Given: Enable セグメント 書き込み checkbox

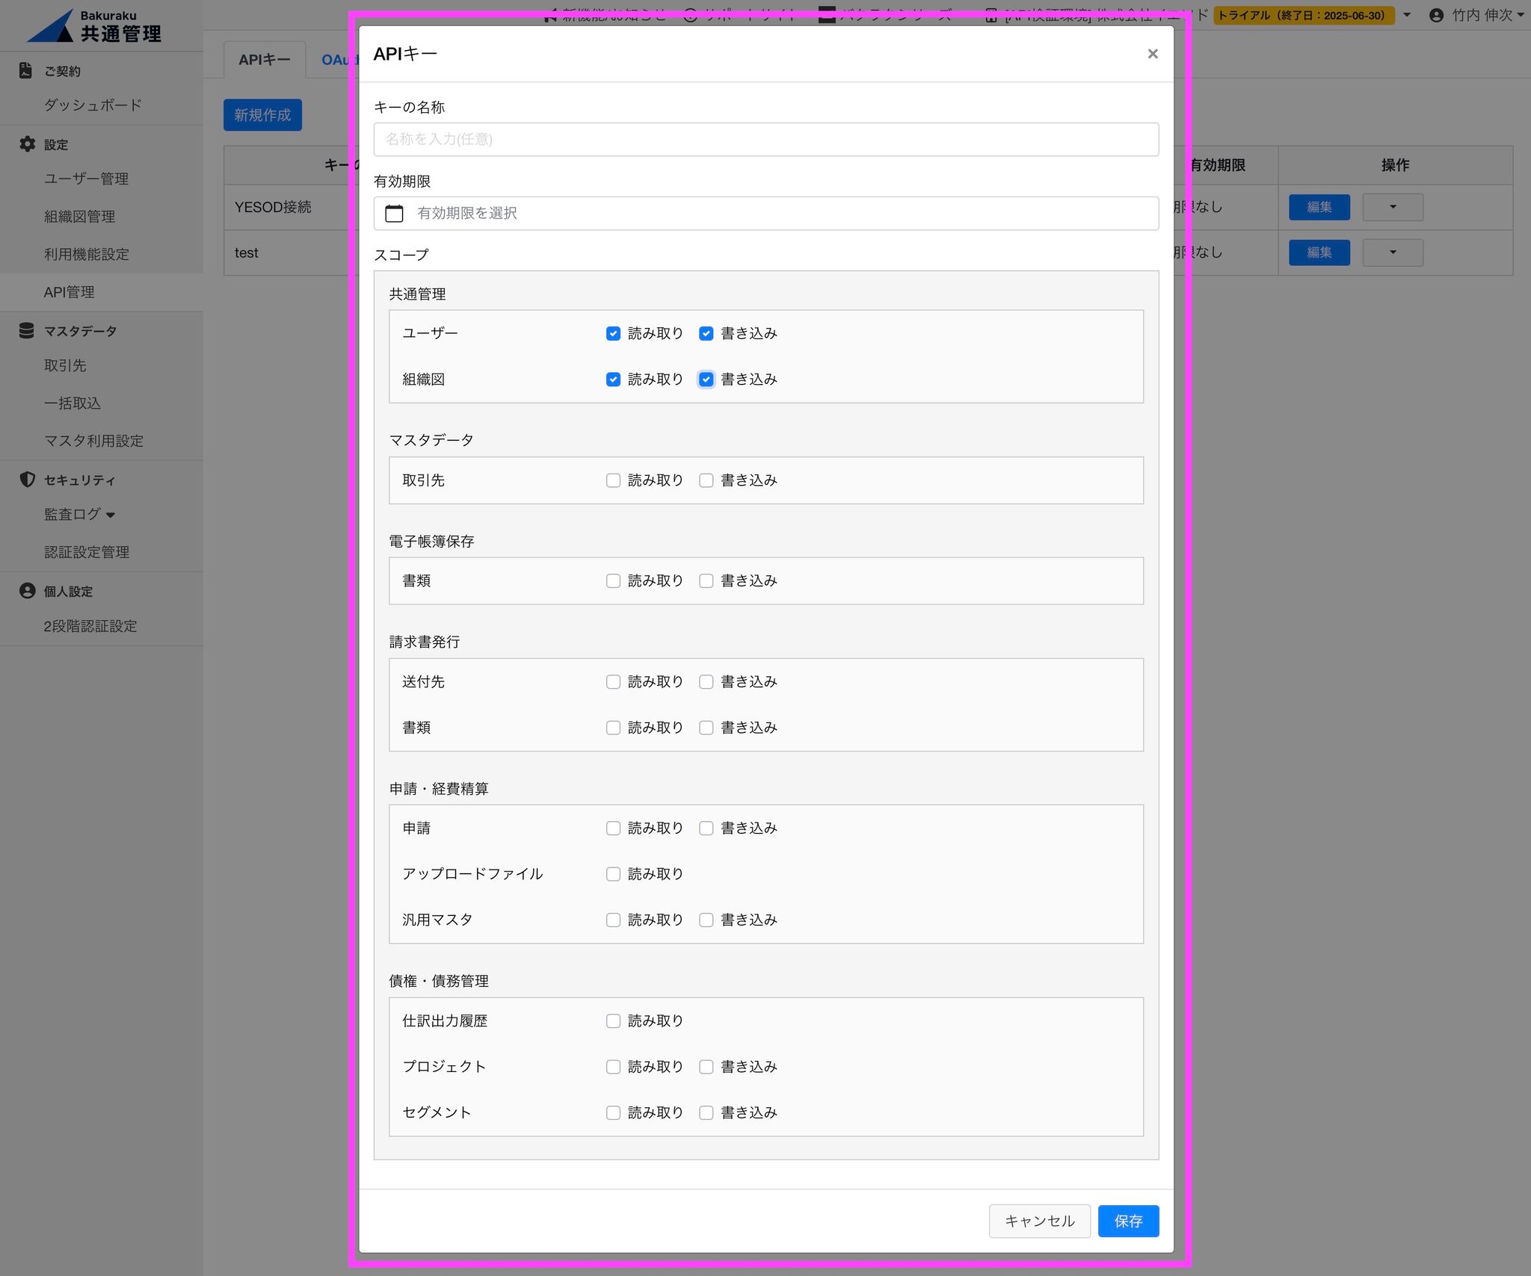Looking at the screenshot, I should pos(706,1113).
